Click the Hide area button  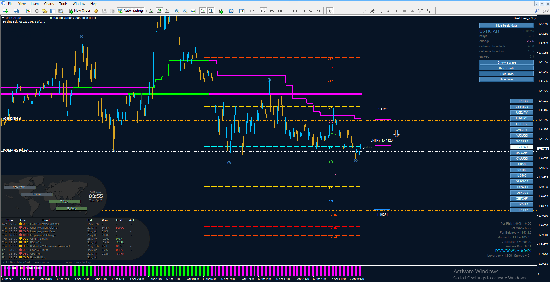(x=506, y=74)
